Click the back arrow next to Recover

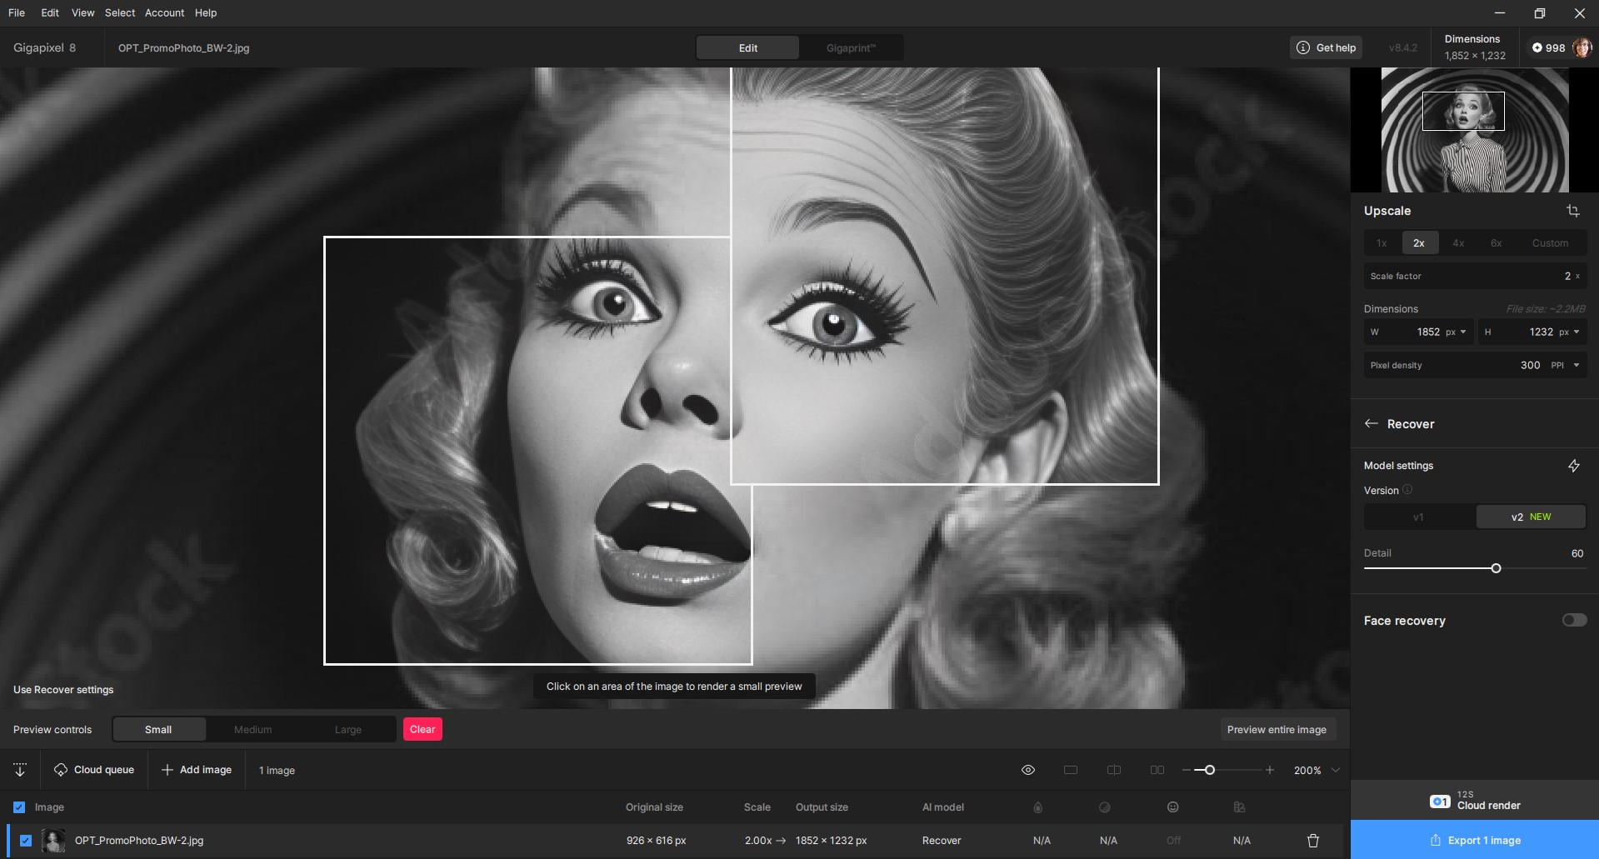click(1372, 423)
